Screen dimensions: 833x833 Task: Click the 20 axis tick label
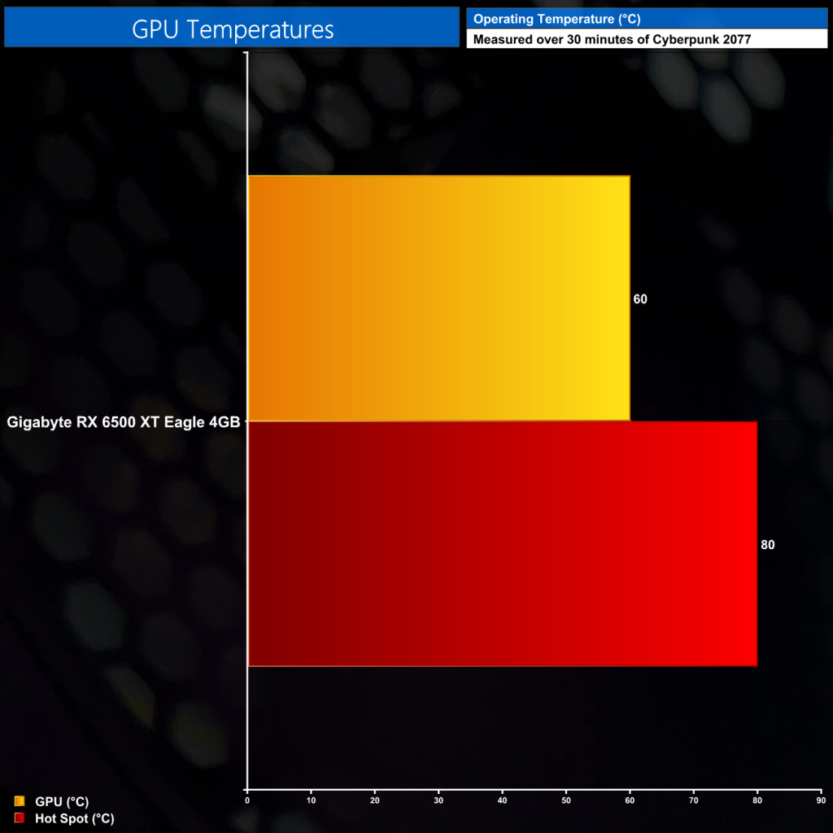pos(374,800)
